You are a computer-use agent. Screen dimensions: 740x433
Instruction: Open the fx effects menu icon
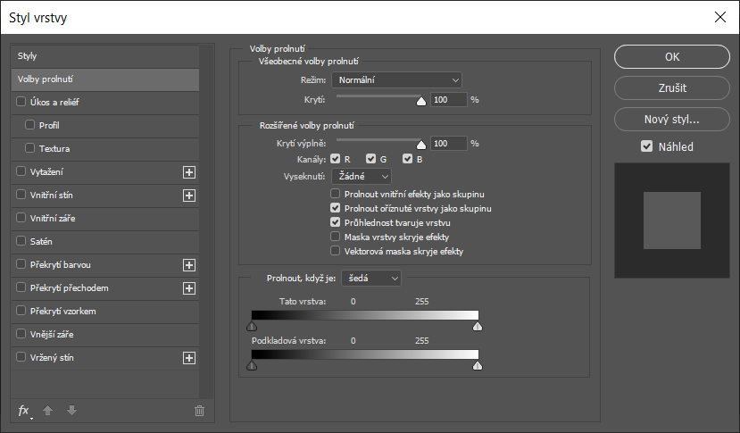(x=24, y=411)
